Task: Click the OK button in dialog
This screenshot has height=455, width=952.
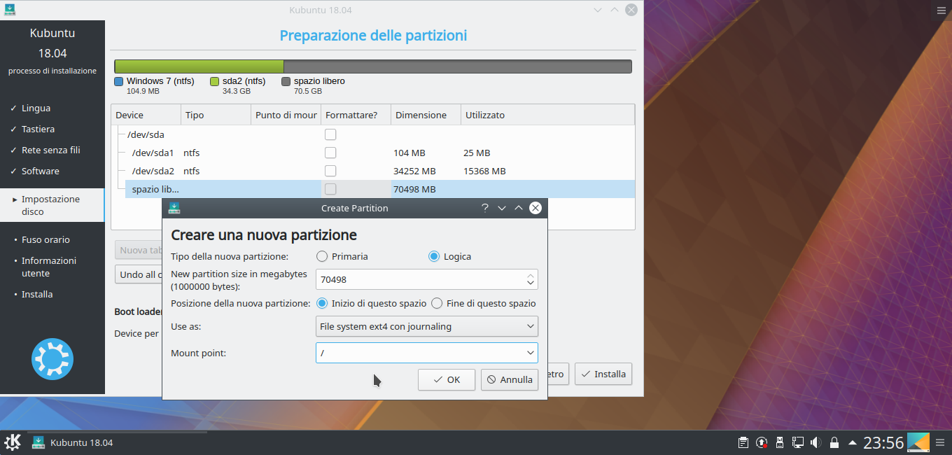Action: point(447,379)
